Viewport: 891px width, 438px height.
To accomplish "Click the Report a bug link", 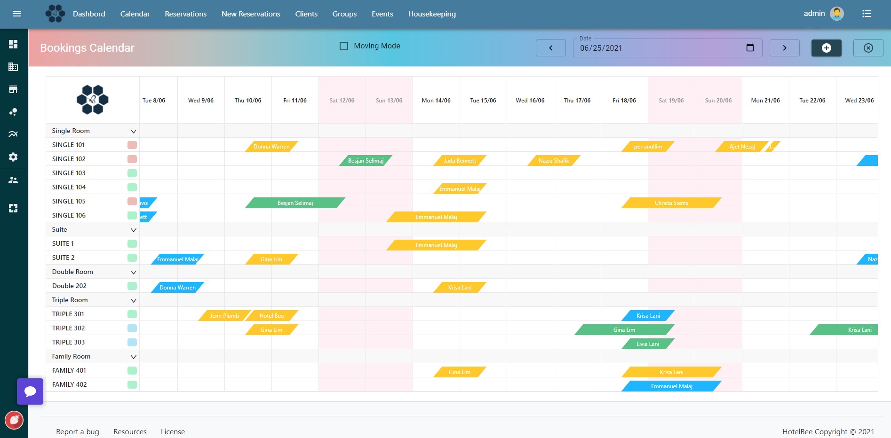I will pos(77,431).
